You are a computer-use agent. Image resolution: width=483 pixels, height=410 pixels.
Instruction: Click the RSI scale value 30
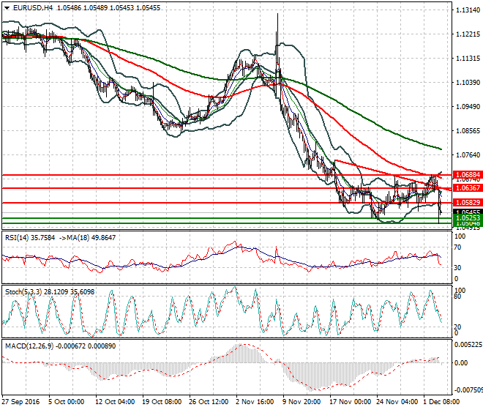(458, 268)
